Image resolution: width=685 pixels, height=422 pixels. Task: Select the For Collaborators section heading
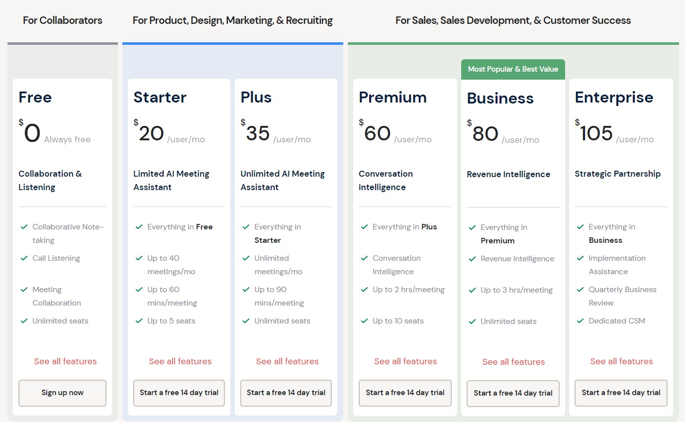[63, 20]
